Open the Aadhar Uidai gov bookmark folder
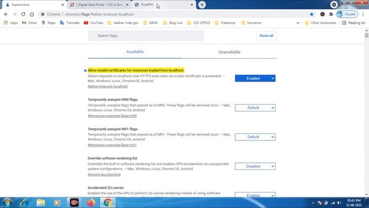This screenshot has height=208, width=369. [123, 23]
